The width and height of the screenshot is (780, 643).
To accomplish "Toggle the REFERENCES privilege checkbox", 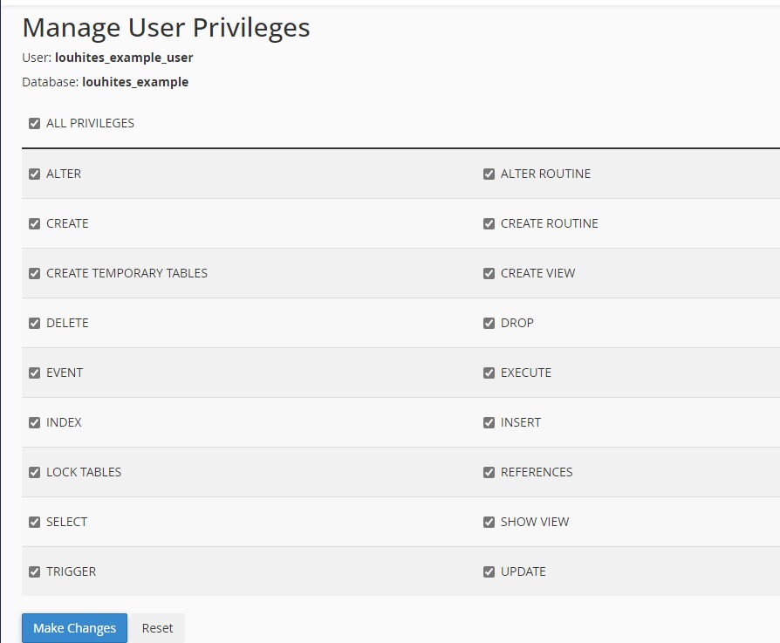I will click(489, 473).
